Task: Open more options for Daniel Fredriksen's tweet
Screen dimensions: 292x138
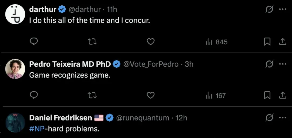Action: 283,118
